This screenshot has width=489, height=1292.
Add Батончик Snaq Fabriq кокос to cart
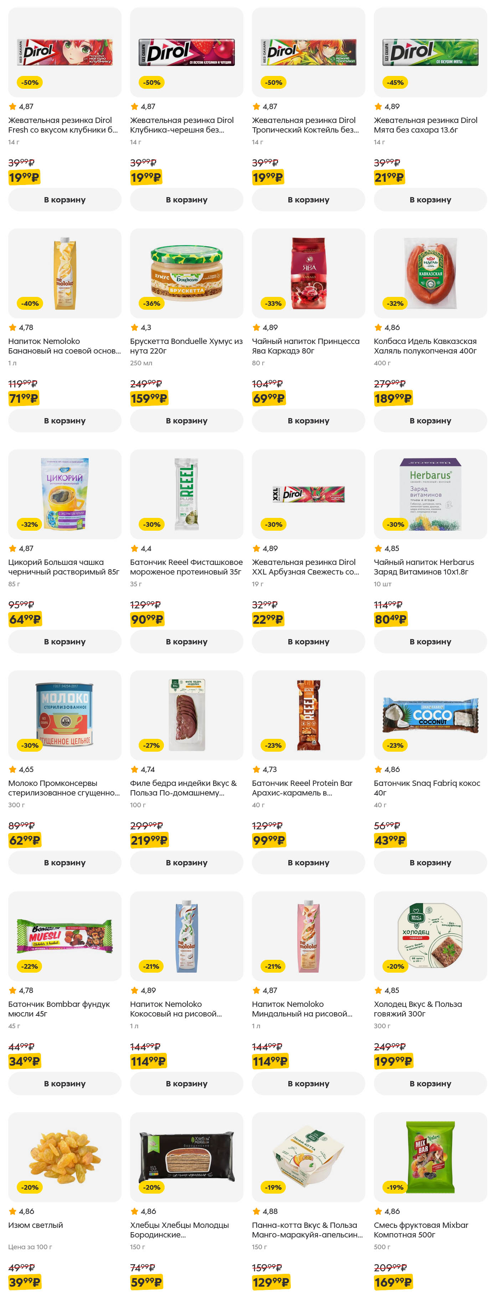(x=430, y=862)
